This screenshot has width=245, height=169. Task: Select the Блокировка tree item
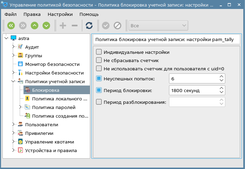coord(46,90)
